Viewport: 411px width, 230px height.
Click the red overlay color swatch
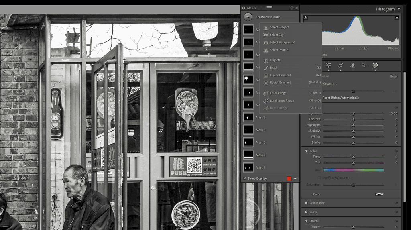tap(289, 179)
